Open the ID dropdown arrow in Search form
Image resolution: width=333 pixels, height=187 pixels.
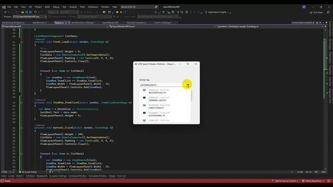[188, 85]
